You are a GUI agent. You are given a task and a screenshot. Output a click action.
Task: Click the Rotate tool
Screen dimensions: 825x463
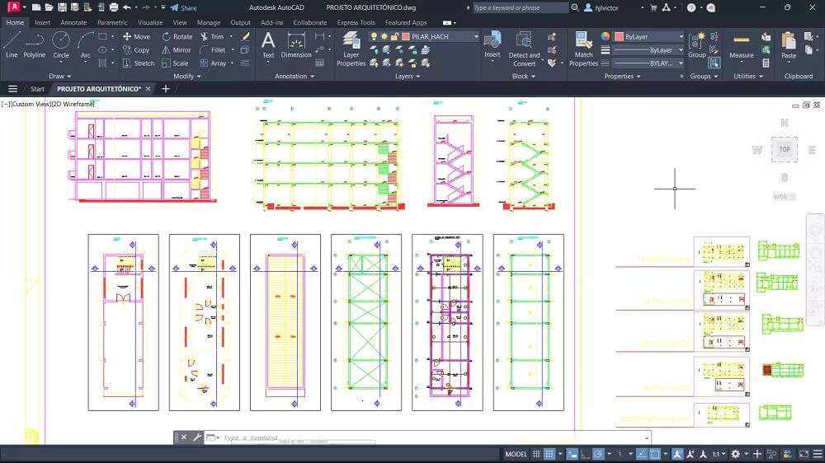point(177,37)
